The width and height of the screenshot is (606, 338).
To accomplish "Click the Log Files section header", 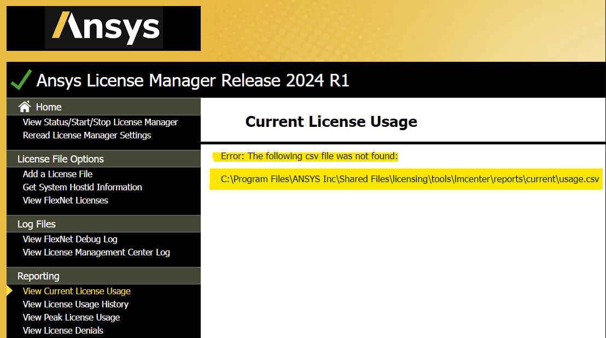I will pos(37,224).
